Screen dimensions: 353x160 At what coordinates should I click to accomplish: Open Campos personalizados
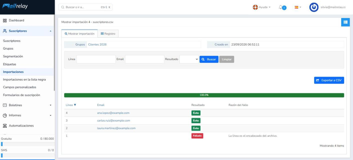pyautogui.click(x=20, y=87)
